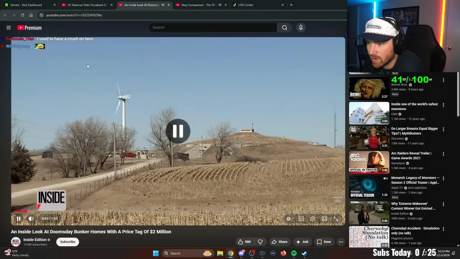Open the Warner Bros. 2:27 video thumbnail
The image size is (460, 259).
(369, 88)
